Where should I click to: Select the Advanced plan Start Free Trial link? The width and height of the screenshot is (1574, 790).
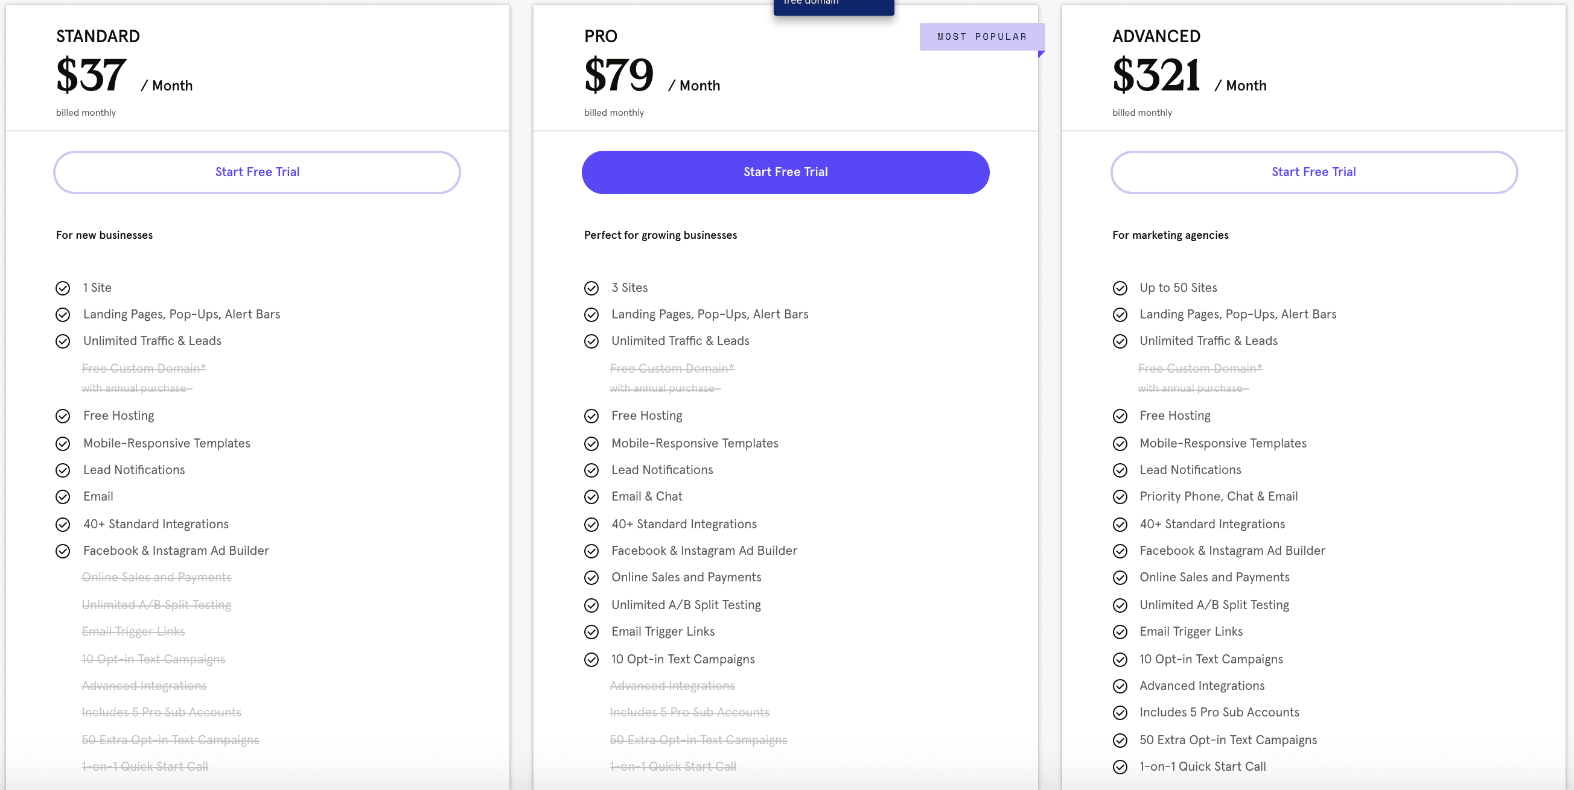click(x=1313, y=172)
